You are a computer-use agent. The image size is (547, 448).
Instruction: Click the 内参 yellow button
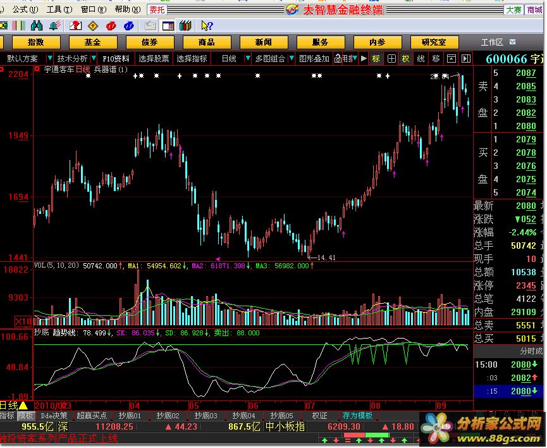377,42
